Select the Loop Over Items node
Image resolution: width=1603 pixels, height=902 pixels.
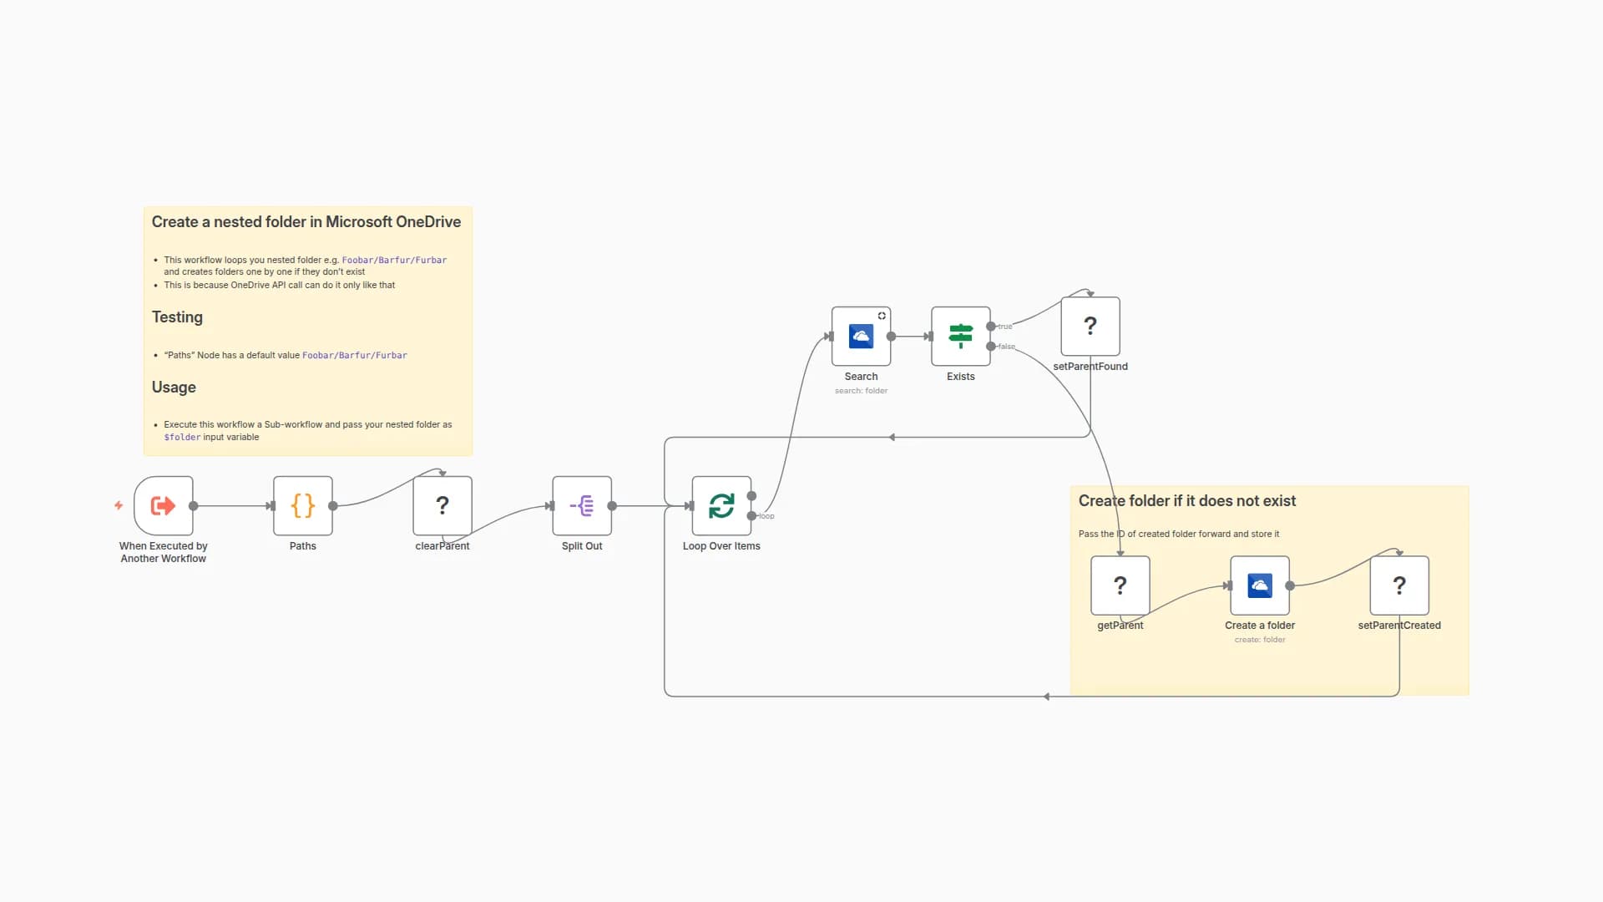(721, 505)
